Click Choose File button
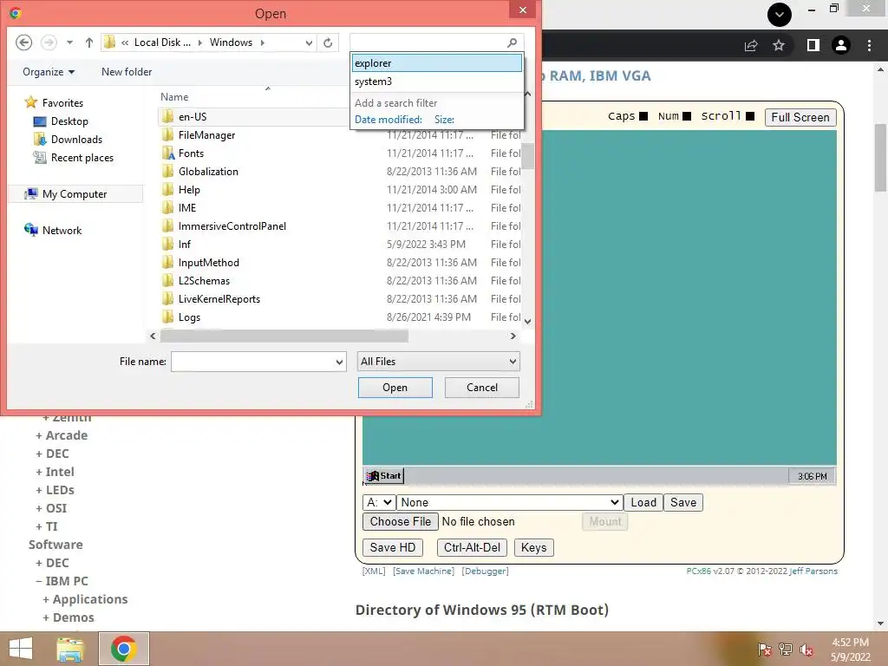Image resolution: width=888 pixels, height=666 pixels. click(401, 521)
